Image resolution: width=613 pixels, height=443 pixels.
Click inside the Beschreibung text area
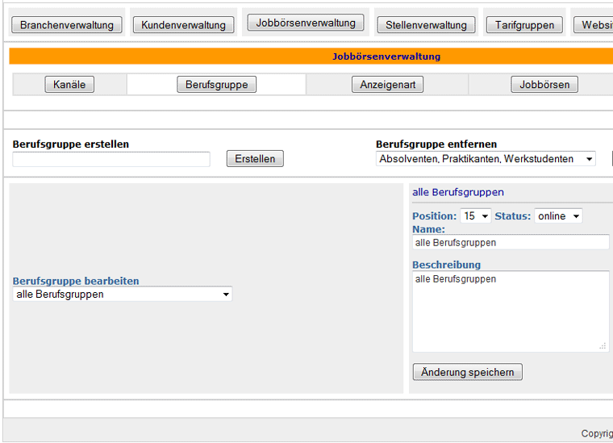(x=511, y=311)
